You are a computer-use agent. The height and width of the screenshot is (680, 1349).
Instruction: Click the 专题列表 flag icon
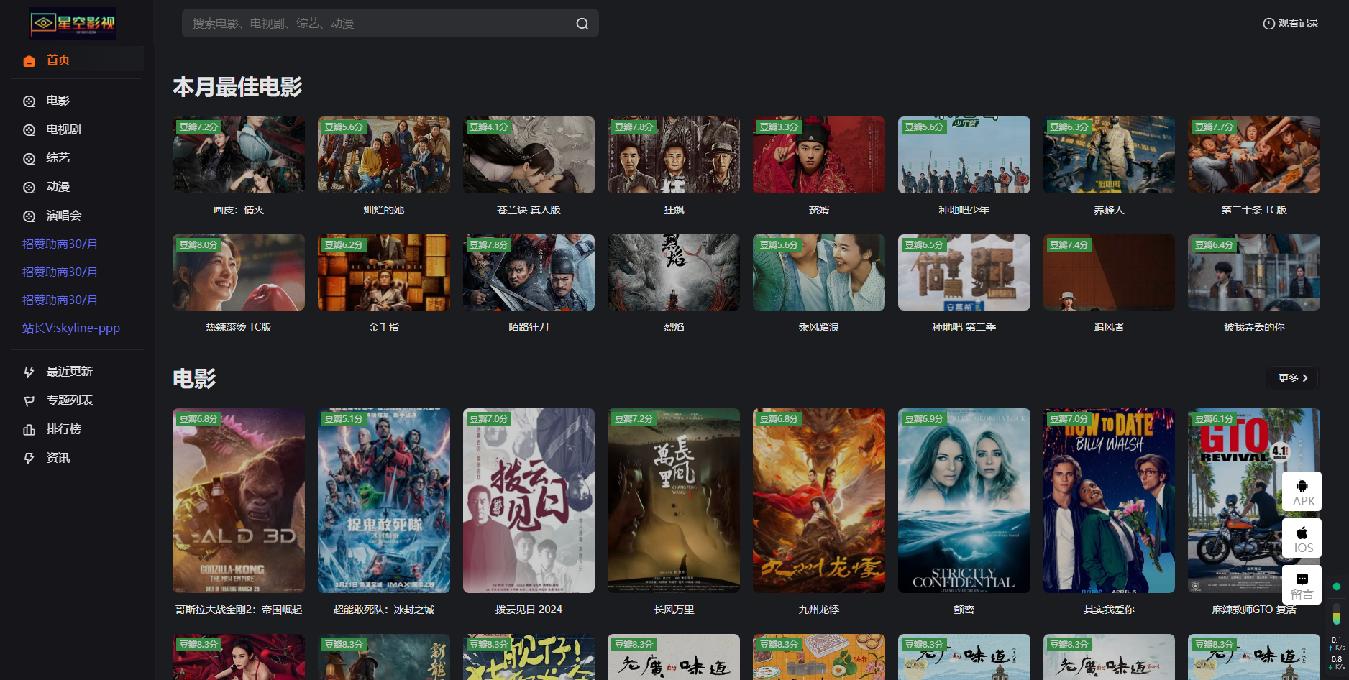coord(29,401)
